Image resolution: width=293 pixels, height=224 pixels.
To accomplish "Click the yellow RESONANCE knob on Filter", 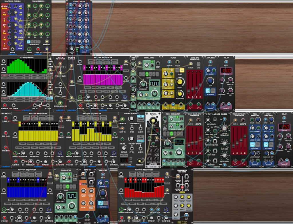I will 180,94.
